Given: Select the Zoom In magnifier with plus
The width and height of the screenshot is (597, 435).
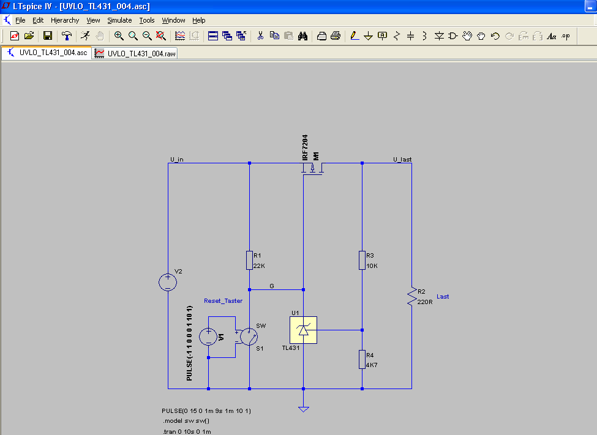Looking at the screenshot, I should 119,35.
